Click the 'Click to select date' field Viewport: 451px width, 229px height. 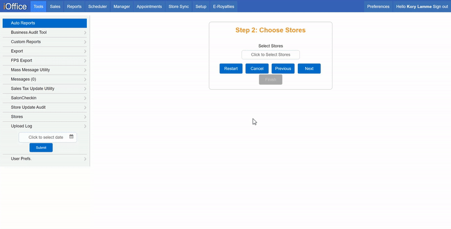click(x=48, y=137)
